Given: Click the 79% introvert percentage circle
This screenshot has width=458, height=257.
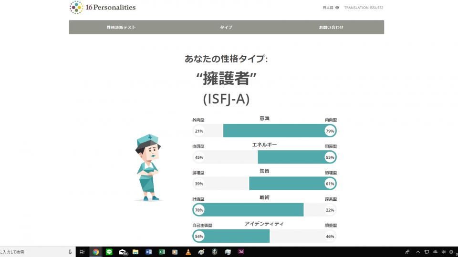Looking at the screenshot, I should pyautogui.click(x=330, y=131).
